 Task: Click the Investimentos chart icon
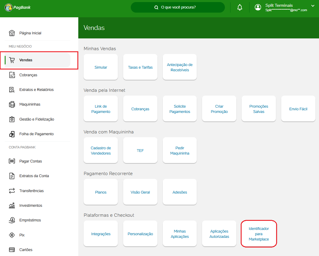pos(12,206)
